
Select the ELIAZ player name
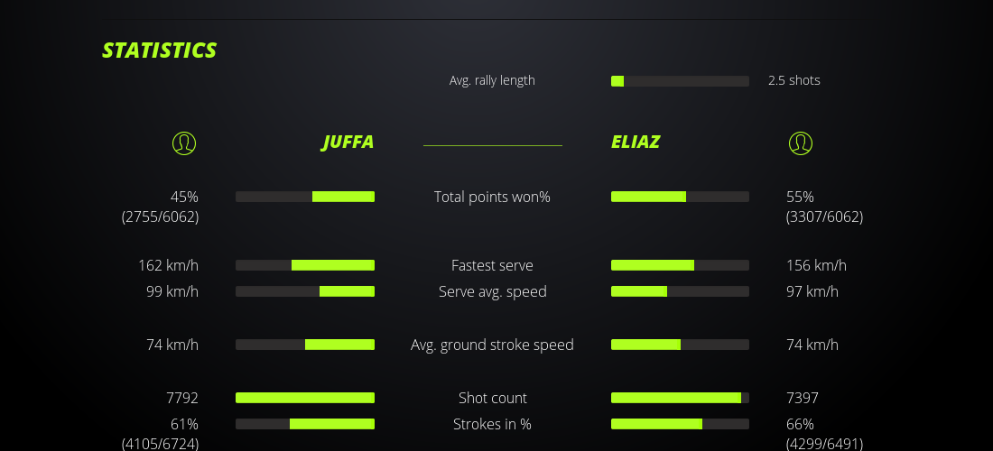pos(636,143)
